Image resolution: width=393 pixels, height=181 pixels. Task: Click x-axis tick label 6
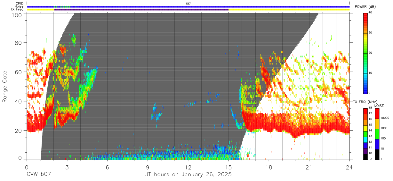pos(108,168)
